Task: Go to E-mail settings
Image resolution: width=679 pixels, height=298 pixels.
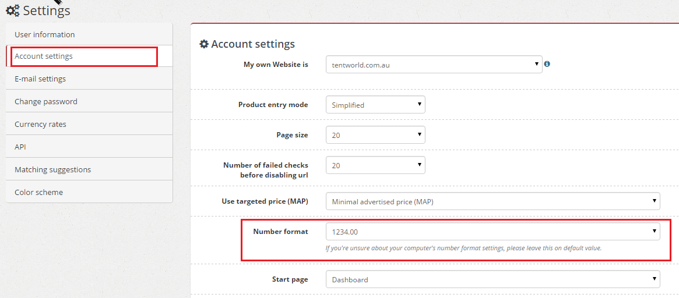Action: click(x=89, y=79)
